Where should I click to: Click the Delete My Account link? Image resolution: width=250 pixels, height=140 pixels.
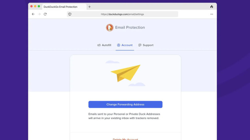click(x=125, y=139)
